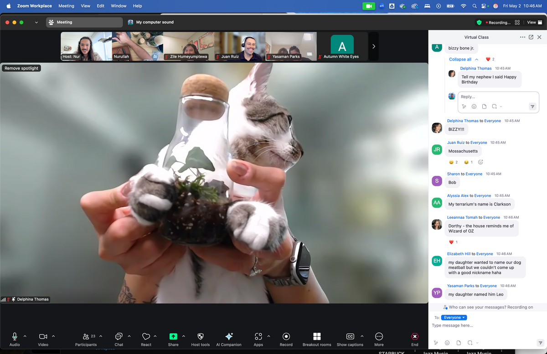Toggle the microphone Audio button
Viewport: 547px width, 354px height.
[15, 336]
